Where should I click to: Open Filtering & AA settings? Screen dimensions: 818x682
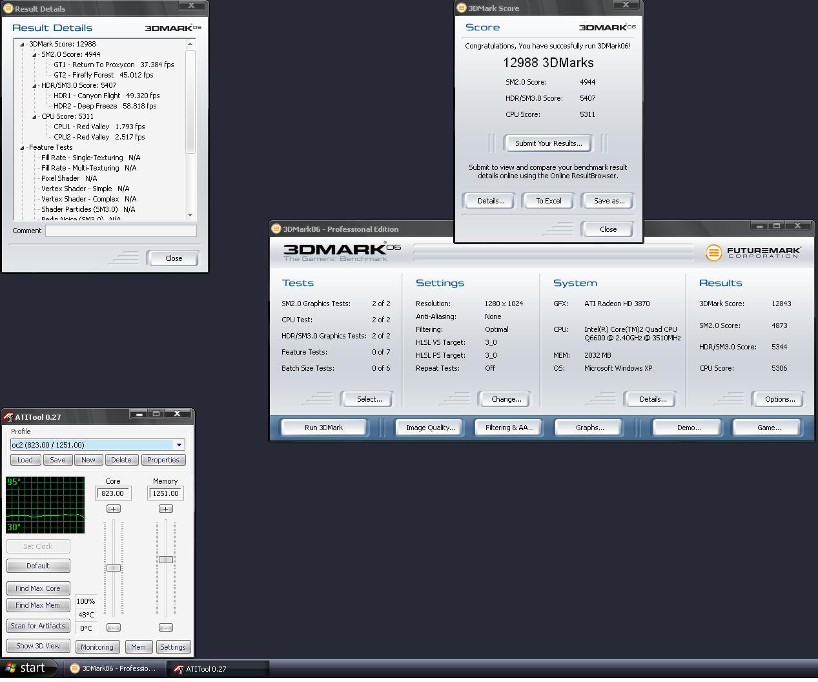pyautogui.click(x=509, y=428)
